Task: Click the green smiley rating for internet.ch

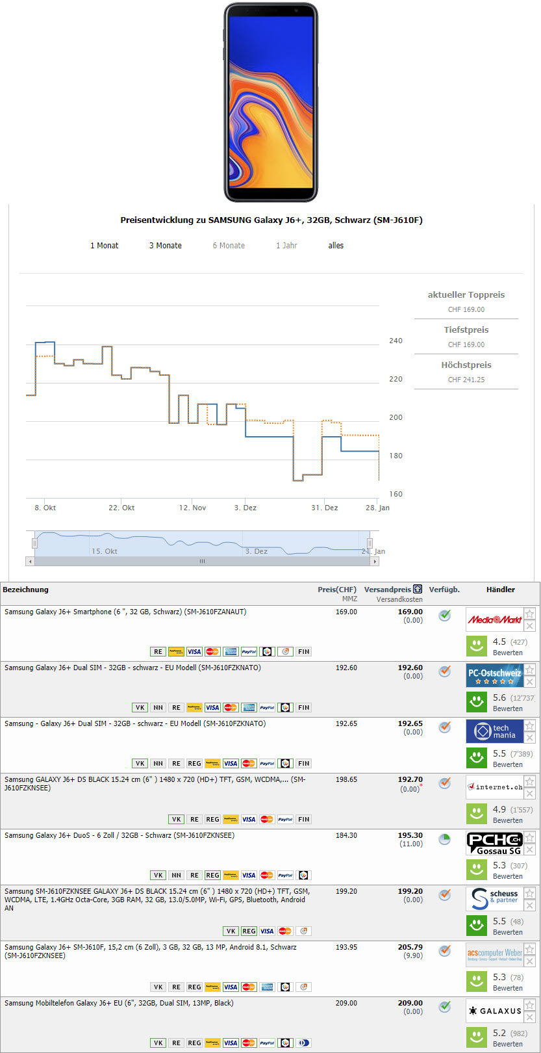Action: click(x=476, y=813)
